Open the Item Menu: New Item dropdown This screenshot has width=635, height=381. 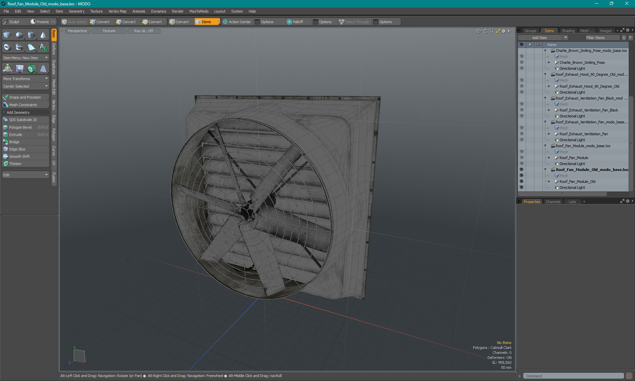tap(25, 58)
